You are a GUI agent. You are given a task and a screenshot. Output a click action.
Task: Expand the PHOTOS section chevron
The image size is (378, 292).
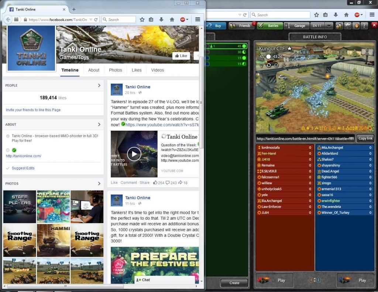click(99, 183)
